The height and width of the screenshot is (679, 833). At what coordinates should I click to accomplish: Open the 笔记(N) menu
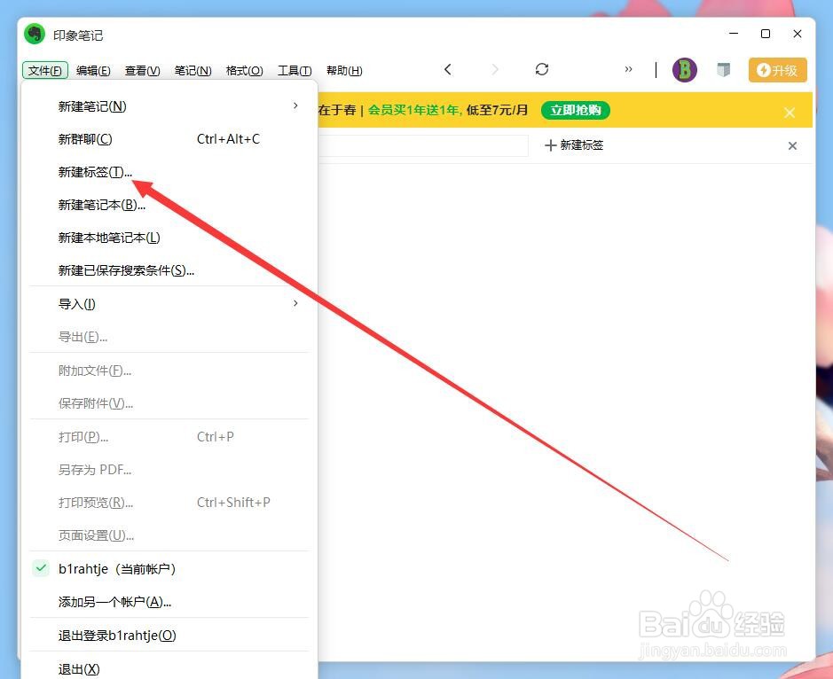click(x=193, y=71)
